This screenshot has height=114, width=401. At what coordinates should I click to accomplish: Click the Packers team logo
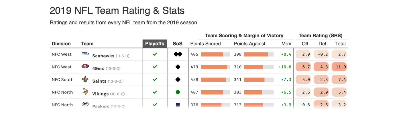point(85,104)
